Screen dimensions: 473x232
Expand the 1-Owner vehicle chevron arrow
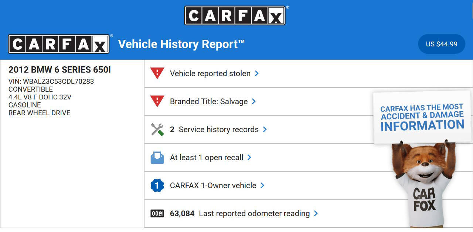point(262,185)
